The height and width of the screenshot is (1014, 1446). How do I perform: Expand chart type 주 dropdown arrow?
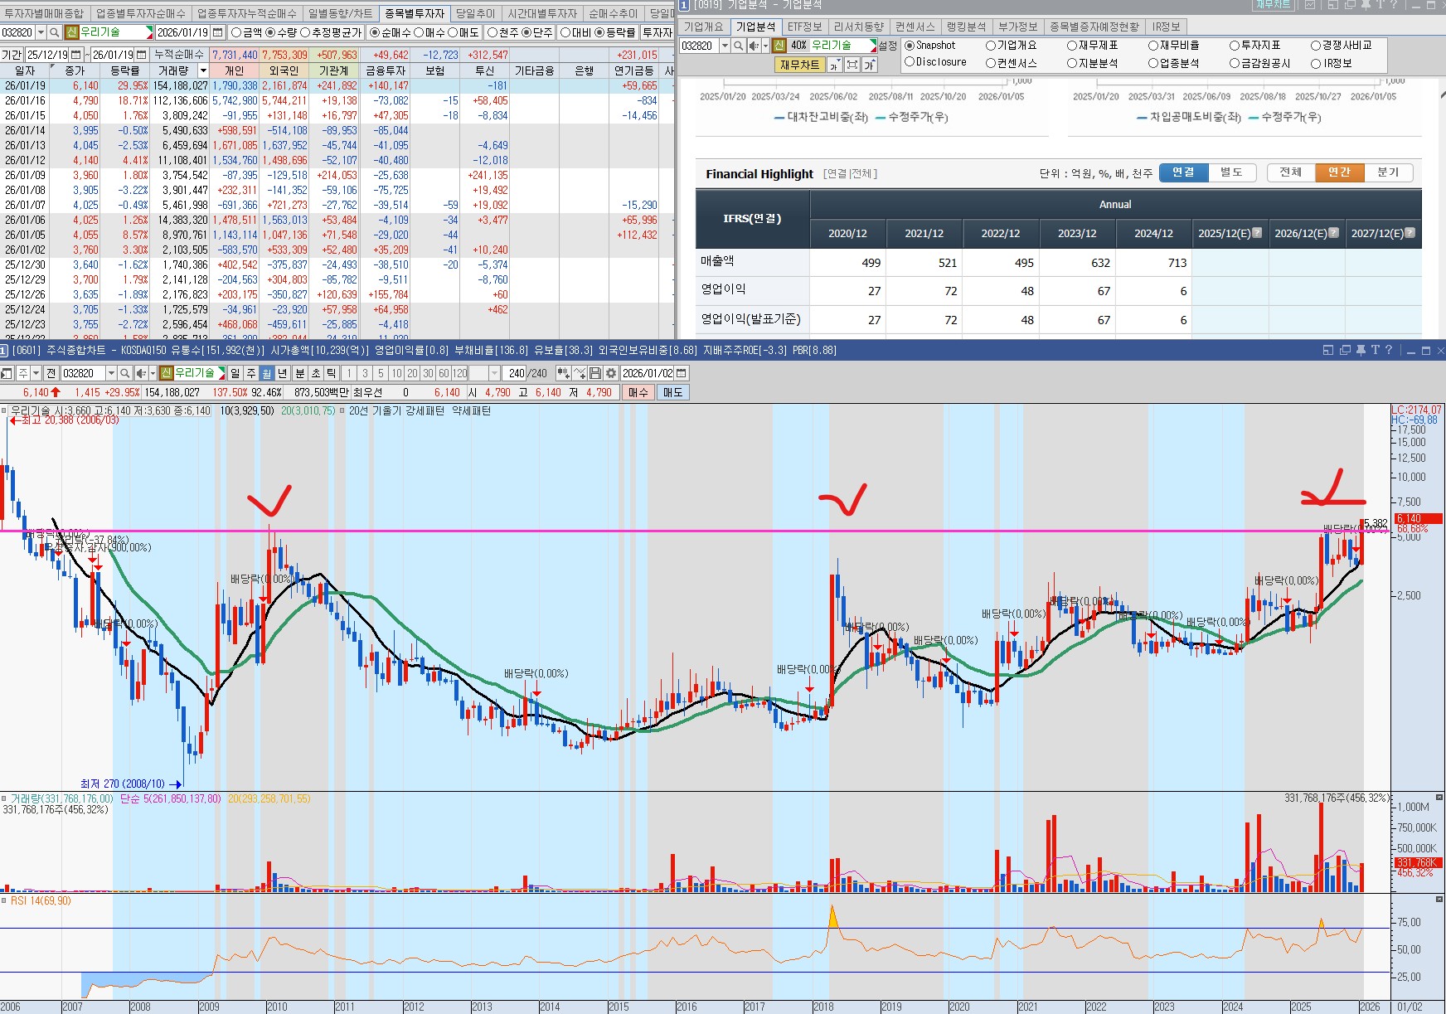point(36,373)
